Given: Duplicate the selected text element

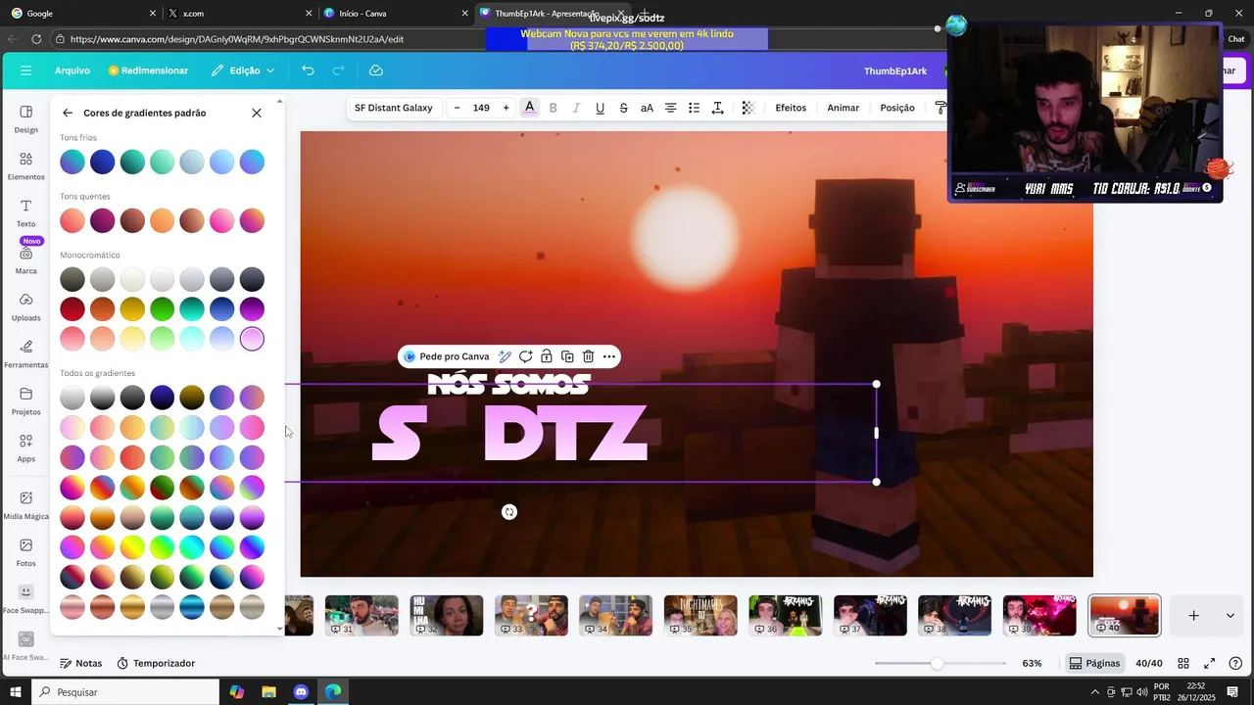Looking at the screenshot, I should click(x=567, y=356).
